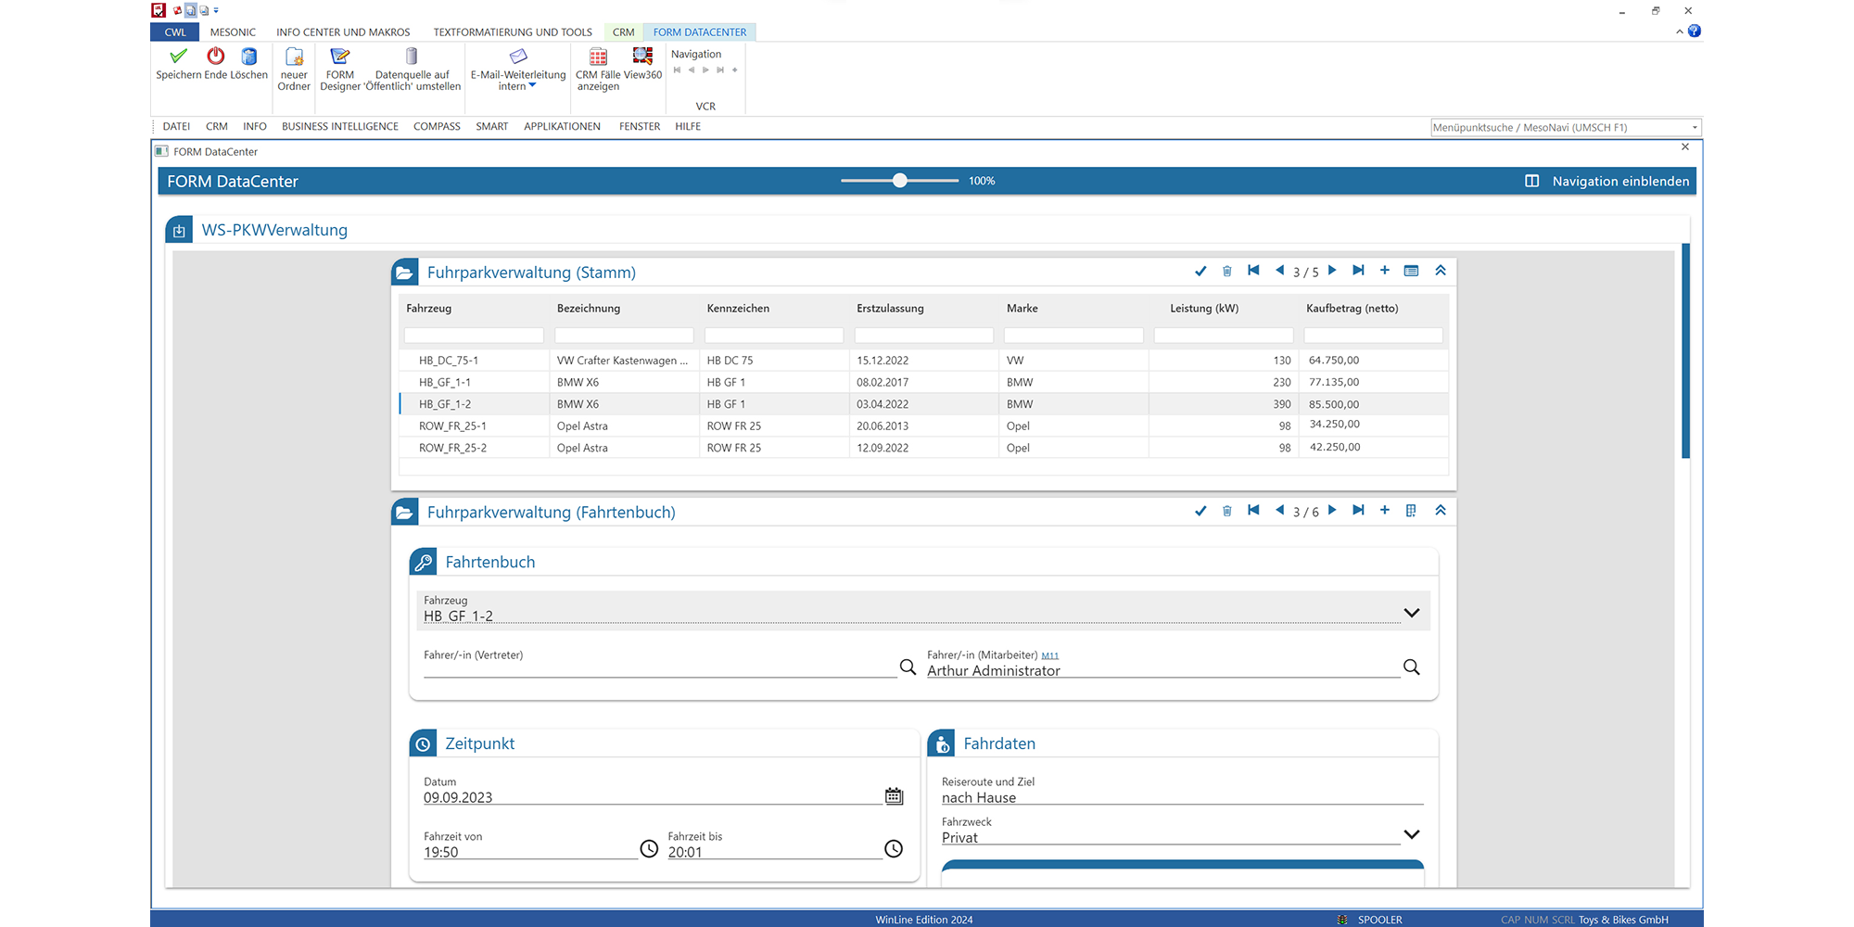
Task: Collapse the Fuhrparkverwaltung (Stamm) panel
Action: (x=1441, y=271)
